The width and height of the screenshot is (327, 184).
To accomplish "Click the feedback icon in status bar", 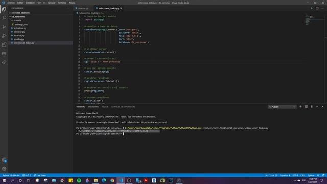I will point(318,175).
